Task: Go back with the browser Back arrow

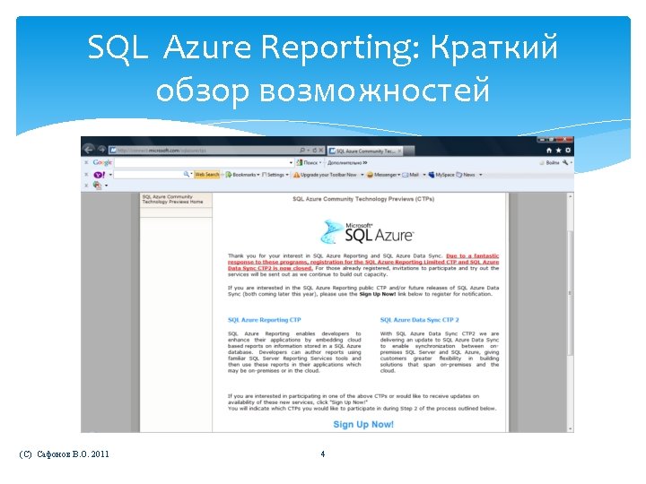Action: (x=88, y=150)
